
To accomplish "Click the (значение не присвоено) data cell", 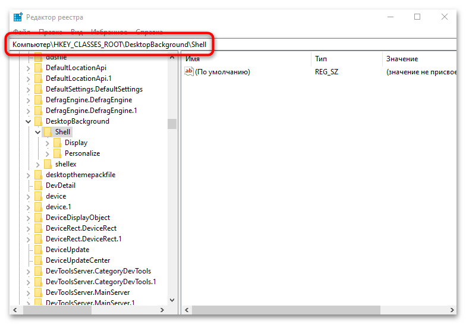I will tap(421, 72).
